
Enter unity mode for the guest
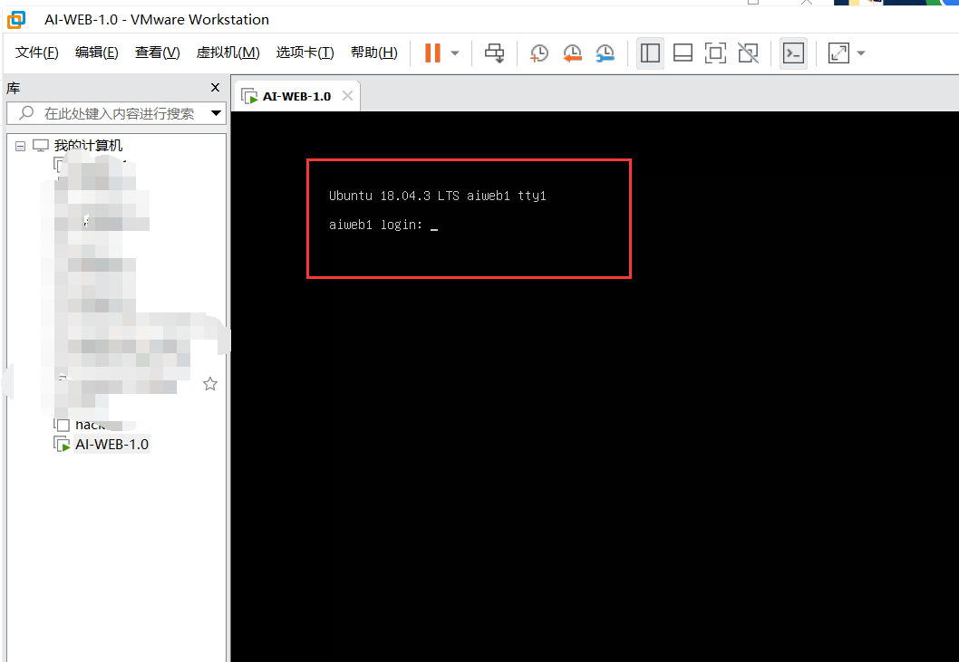[x=748, y=53]
